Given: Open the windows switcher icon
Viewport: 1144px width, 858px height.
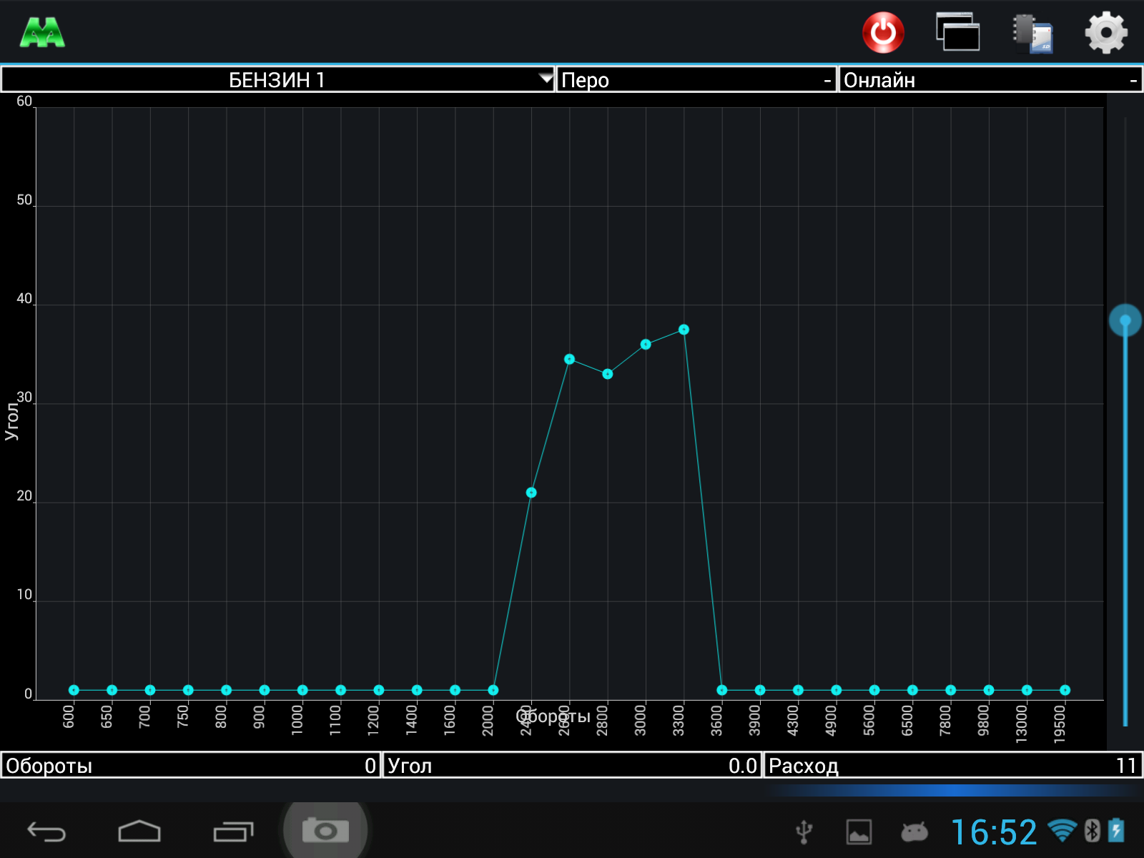Looking at the screenshot, I should click(957, 33).
